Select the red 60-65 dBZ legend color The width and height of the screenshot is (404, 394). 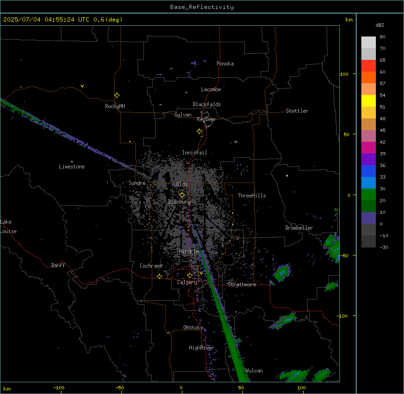coord(368,66)
